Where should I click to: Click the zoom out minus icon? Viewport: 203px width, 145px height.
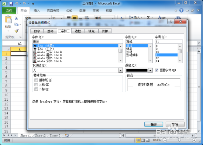(165, 140)
